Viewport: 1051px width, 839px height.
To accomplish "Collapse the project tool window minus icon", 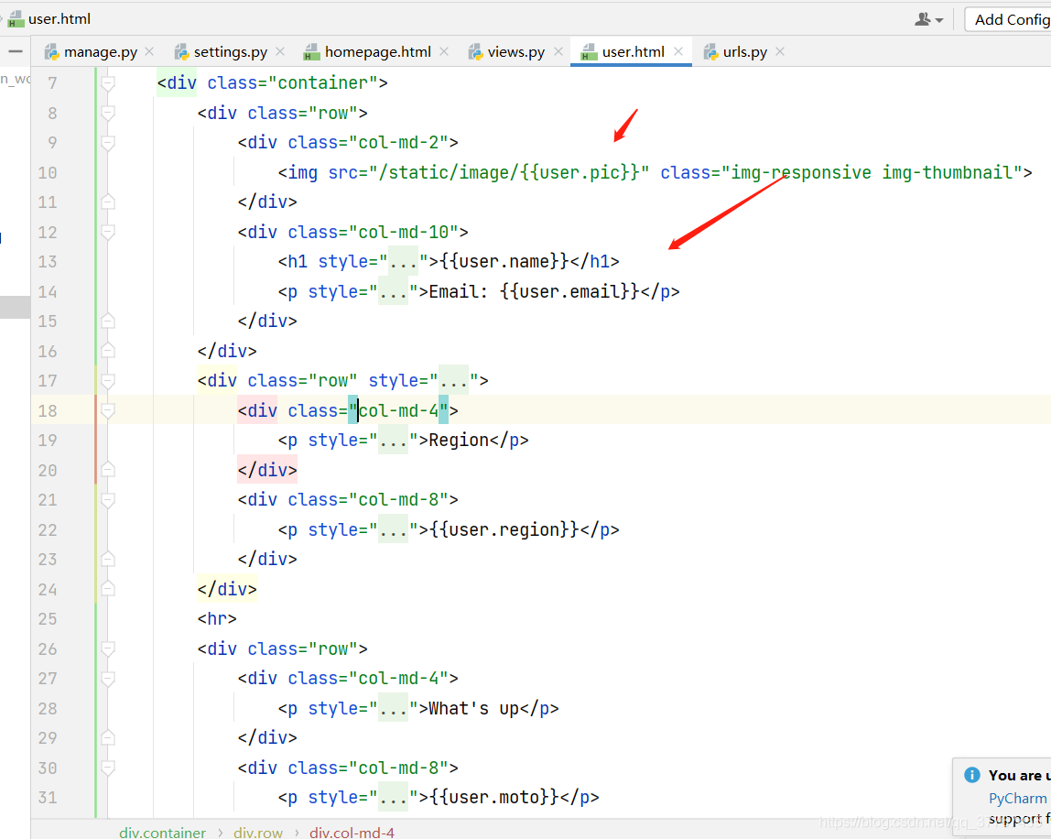I will pos(16,51).
